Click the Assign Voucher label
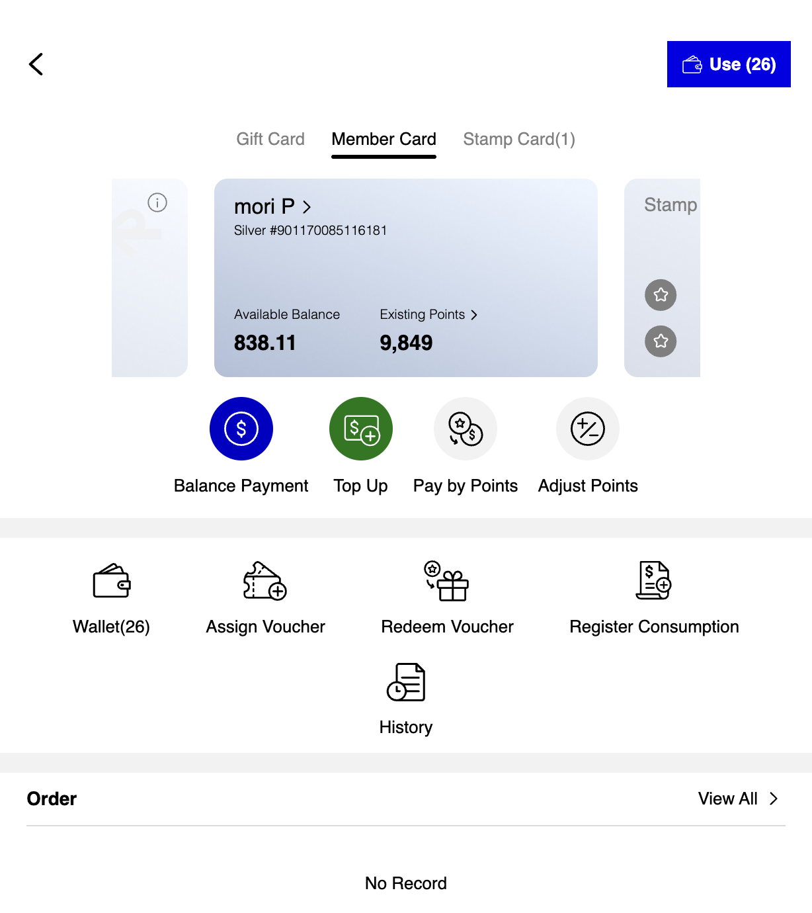Image resolution: width=812 pixels, height=913 pixels. [265, 627]
